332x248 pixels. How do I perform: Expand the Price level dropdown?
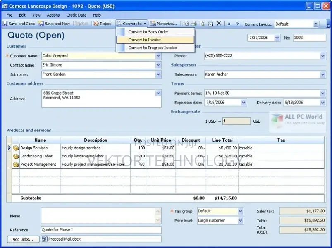(240, 221)
